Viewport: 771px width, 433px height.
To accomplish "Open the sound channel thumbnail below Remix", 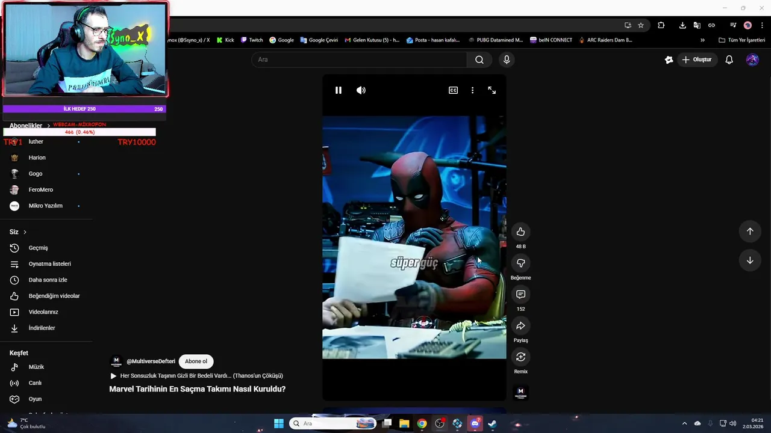I will click(x=520, y=393).
